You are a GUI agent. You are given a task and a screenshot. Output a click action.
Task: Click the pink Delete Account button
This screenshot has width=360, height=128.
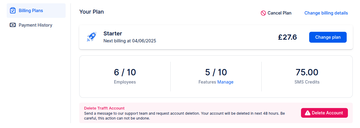(324, 113)
